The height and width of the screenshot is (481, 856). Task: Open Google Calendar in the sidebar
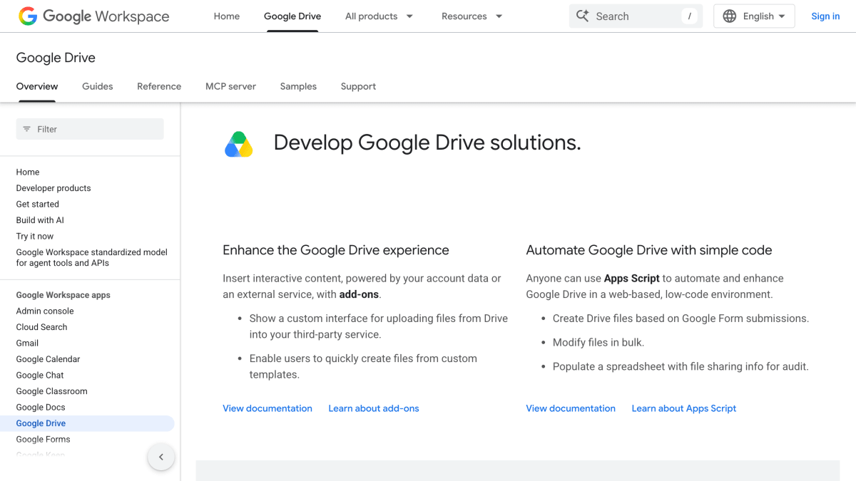pos(48,359)
